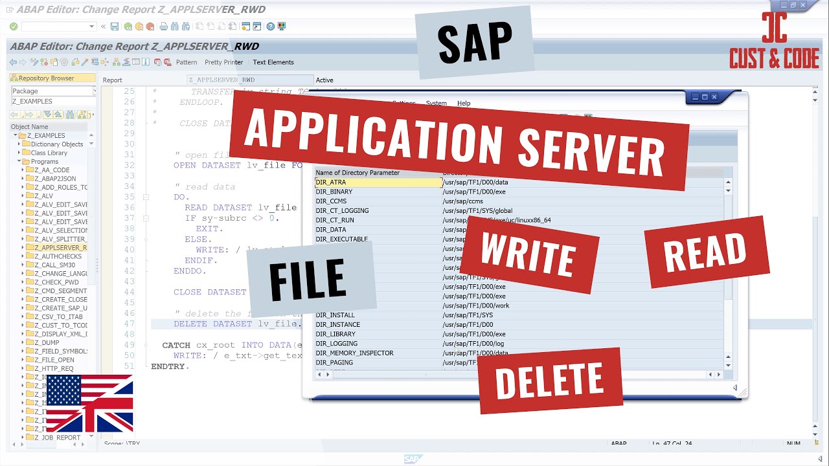Click the DIR_INSTANCE parameter cell
Image resolution: width=829 pixels, height=466 pixels.
pyautogui.click(x=378, y=325)
